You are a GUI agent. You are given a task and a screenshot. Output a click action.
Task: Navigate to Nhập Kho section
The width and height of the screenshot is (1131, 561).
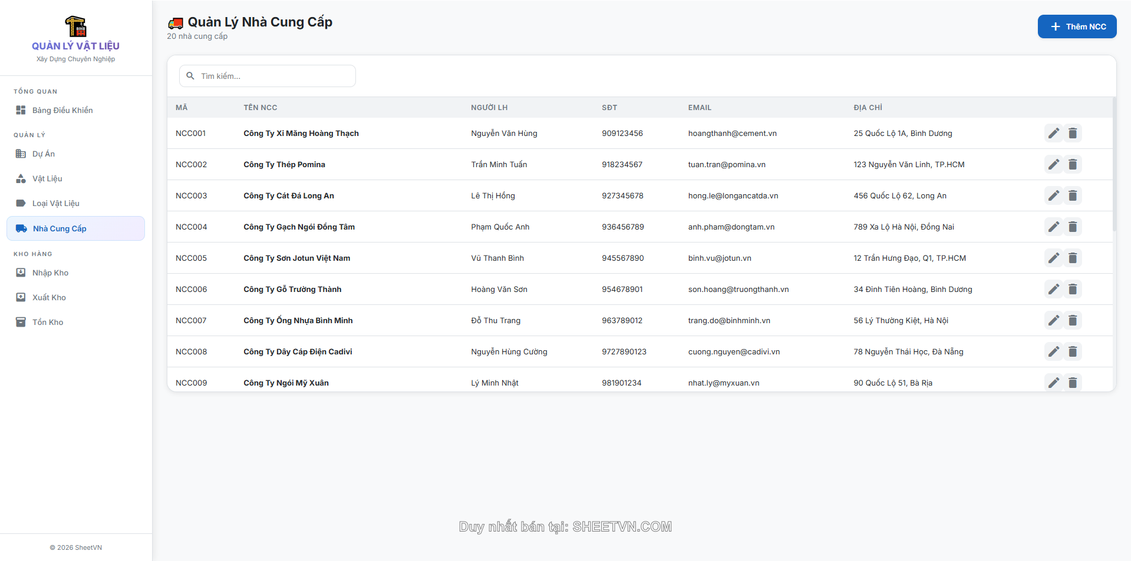pyautogui.click(x=50, y=273)
